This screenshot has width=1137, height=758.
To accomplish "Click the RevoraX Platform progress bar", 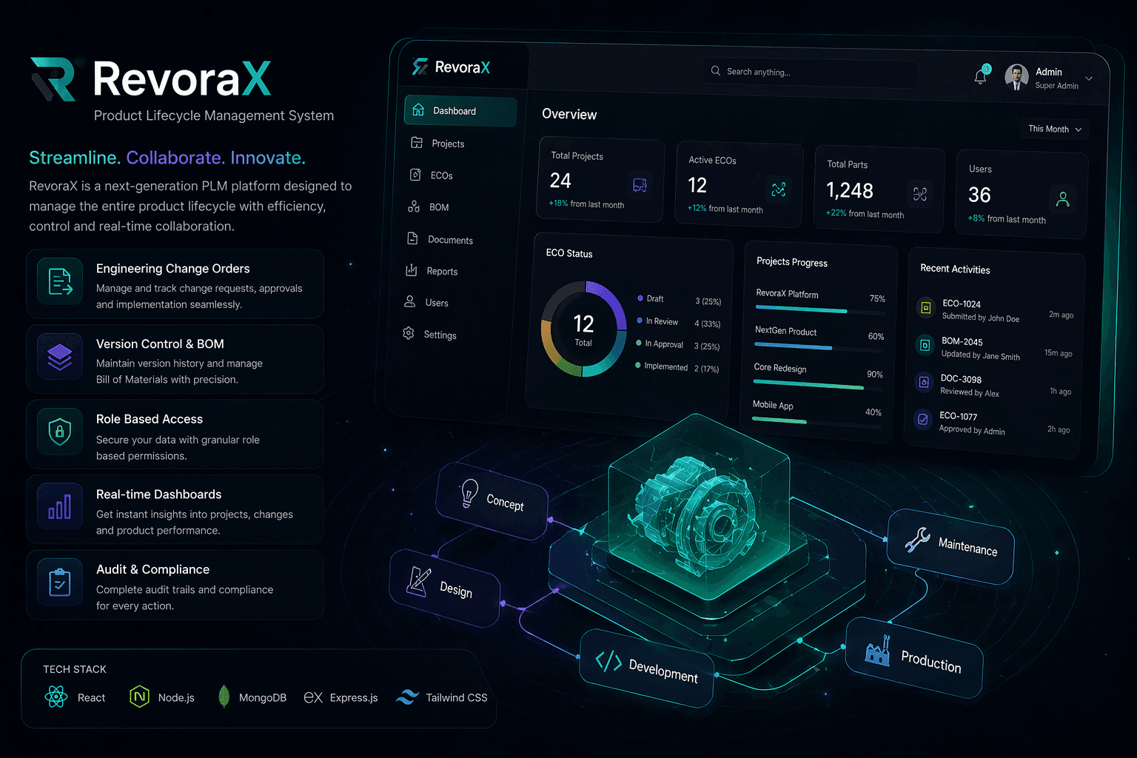I will (819, 309).
